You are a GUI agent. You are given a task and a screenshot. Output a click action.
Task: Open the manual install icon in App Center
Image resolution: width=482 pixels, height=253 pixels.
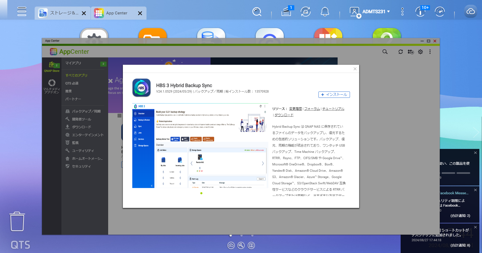click(x=411, y=52)
